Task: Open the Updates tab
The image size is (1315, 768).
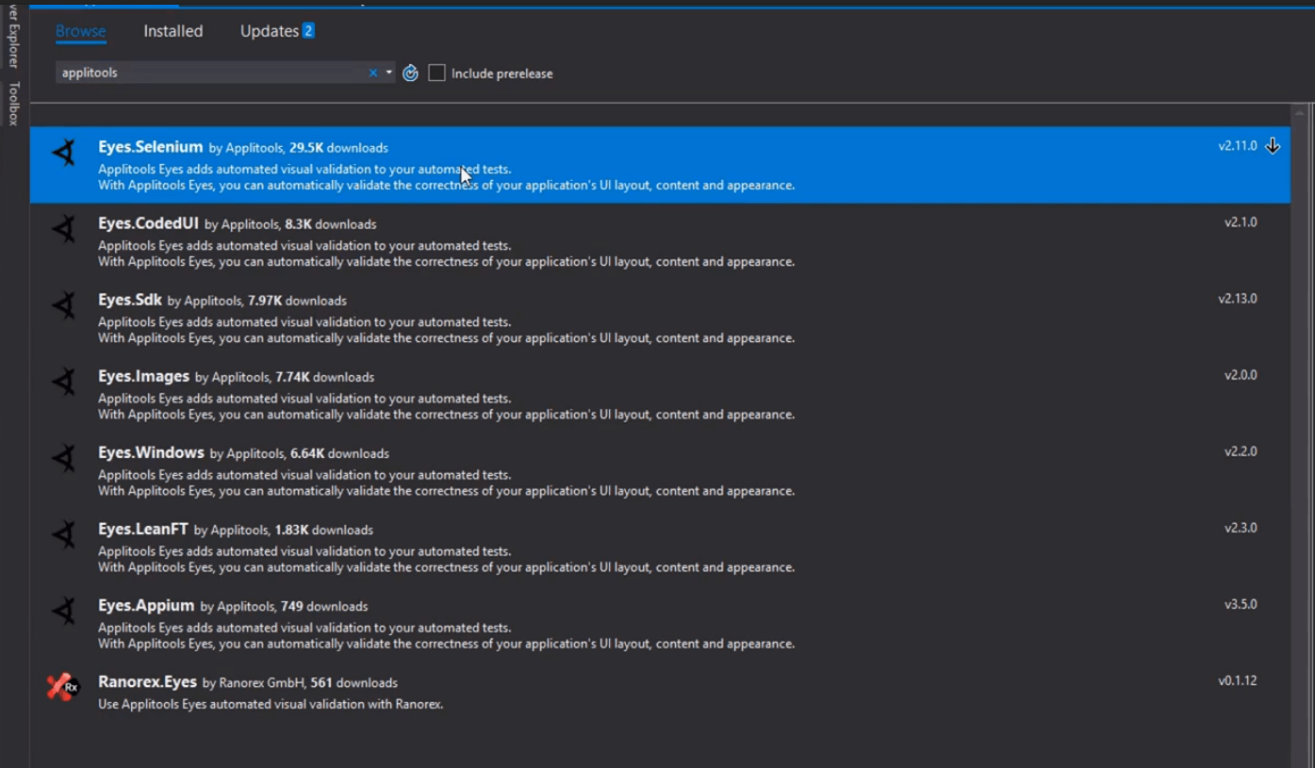Action: [270, 31]
